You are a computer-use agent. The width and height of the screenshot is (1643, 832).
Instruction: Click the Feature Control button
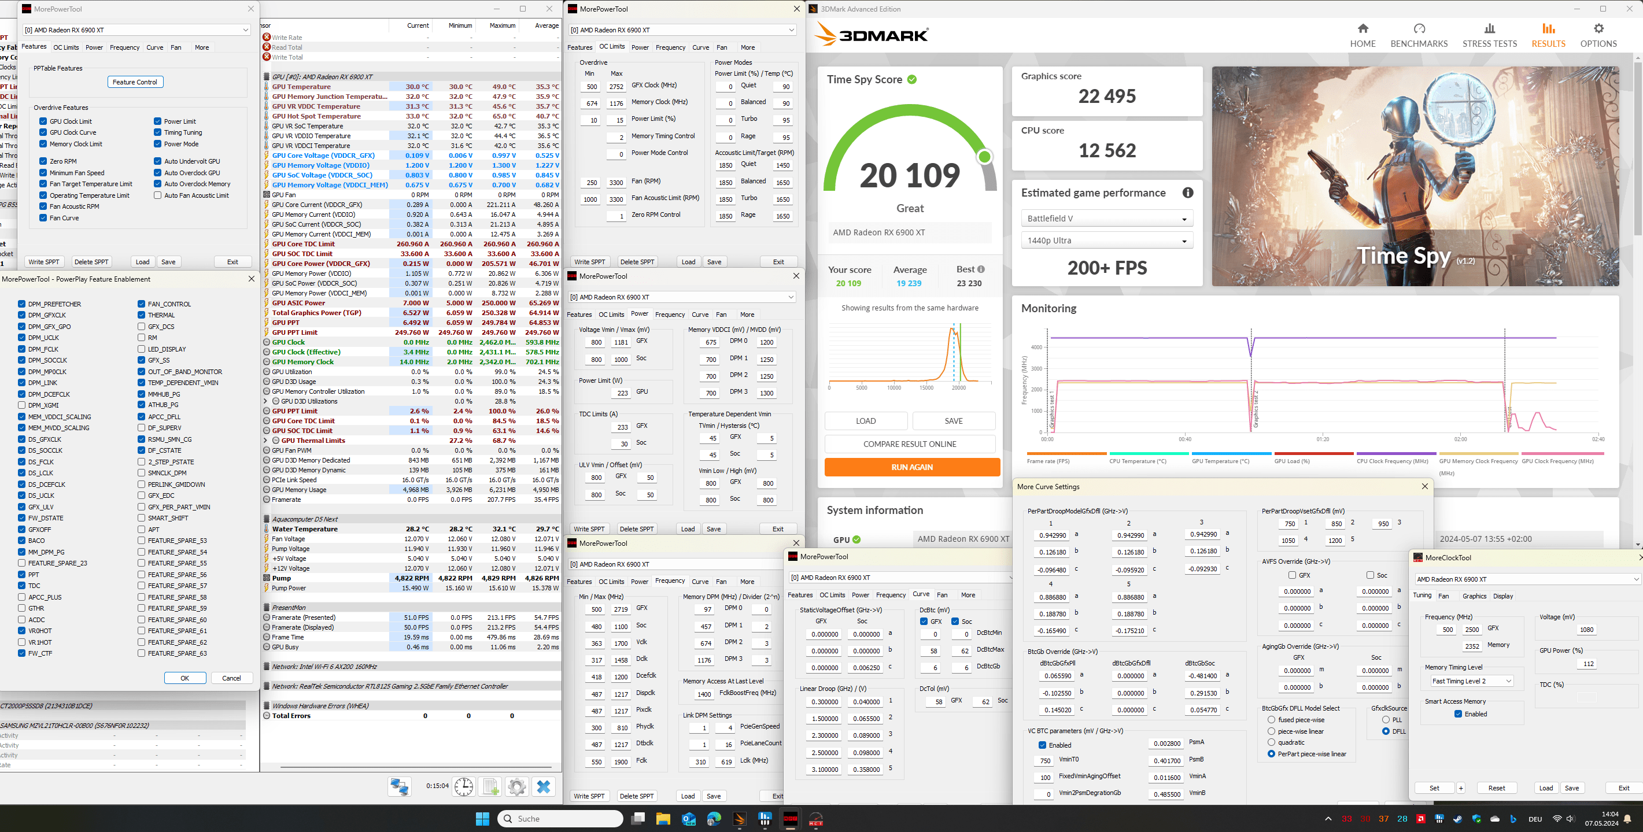(x=135, y=82)
